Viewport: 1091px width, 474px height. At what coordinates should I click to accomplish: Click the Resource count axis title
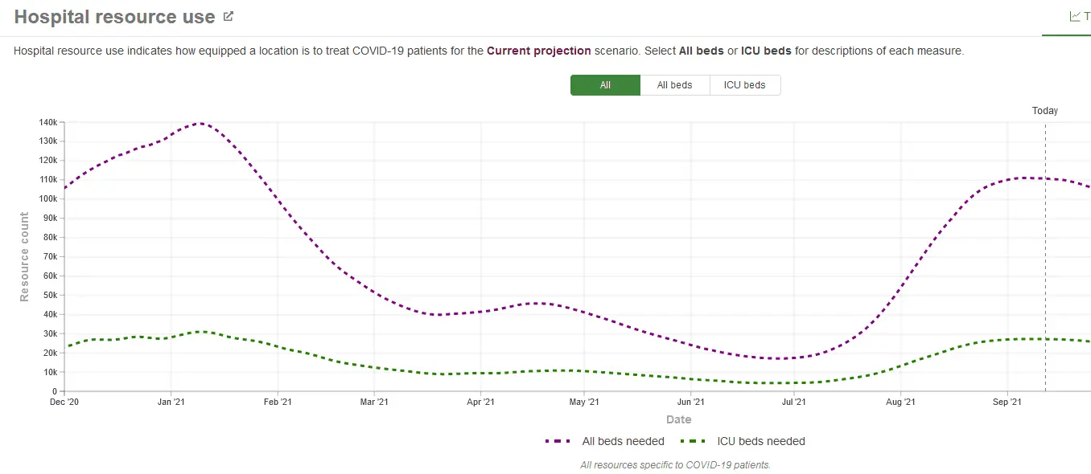[24, 257]
